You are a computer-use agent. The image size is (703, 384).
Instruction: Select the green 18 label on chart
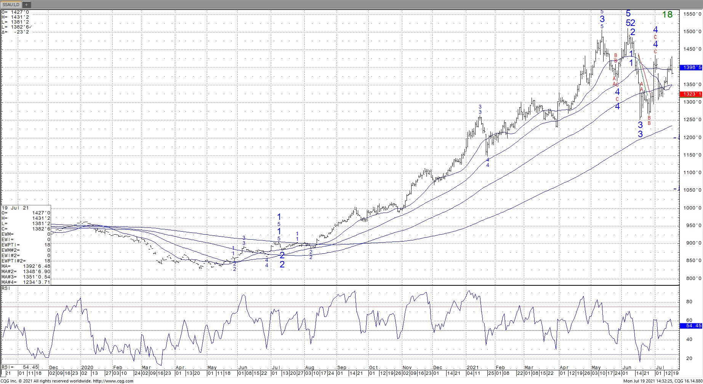[x=667, y=14]
